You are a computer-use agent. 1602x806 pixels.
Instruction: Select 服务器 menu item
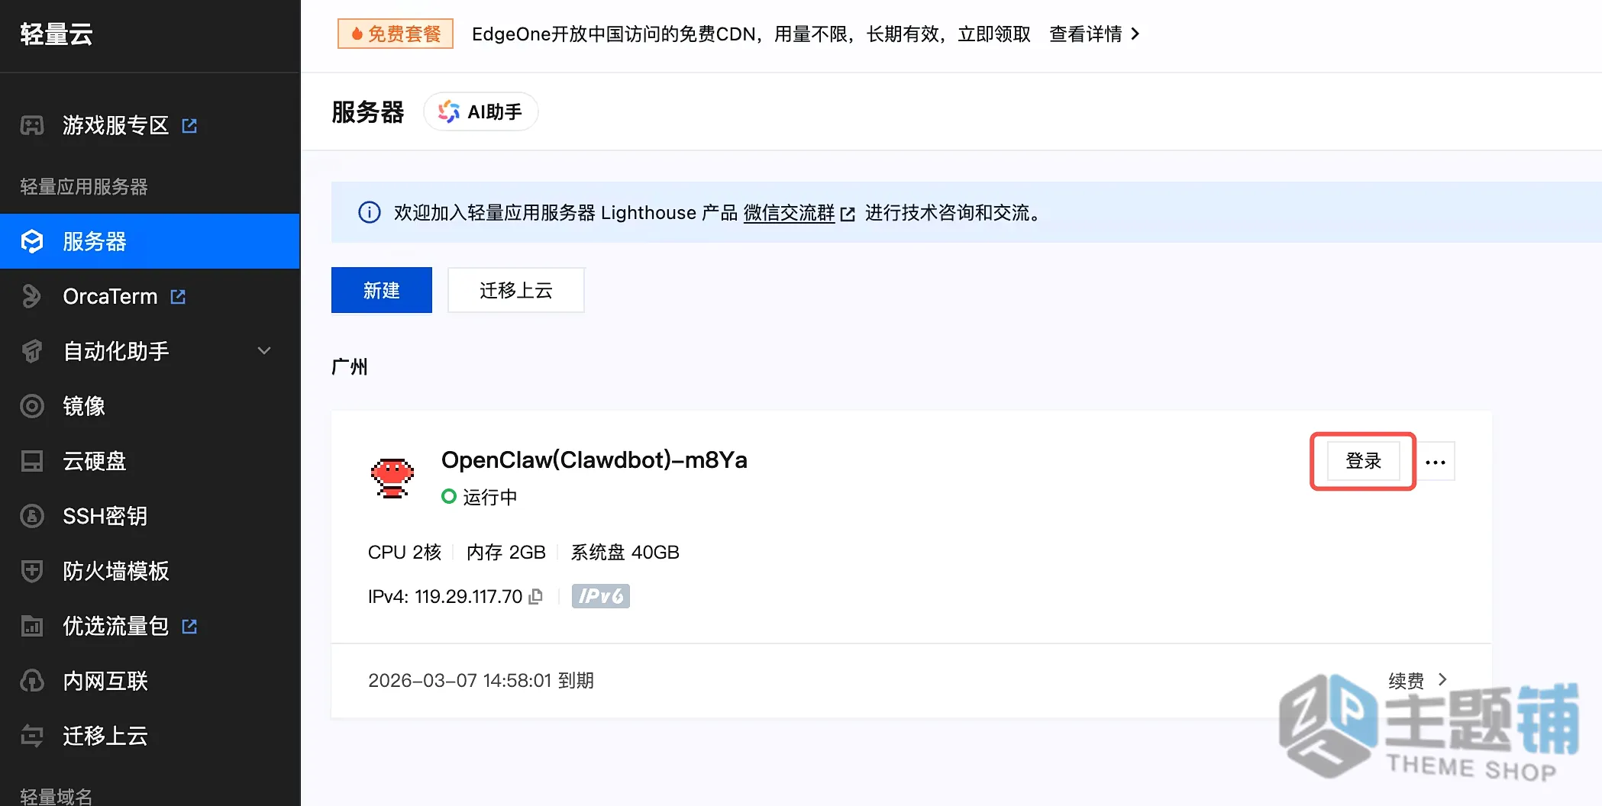[x=150, y=241]
